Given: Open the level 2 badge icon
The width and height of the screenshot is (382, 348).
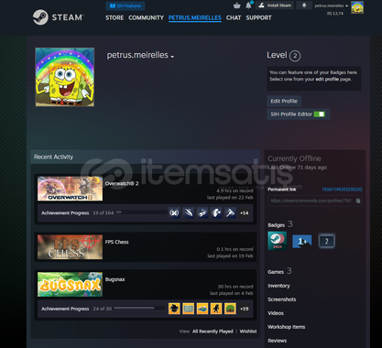Looking at the screenshot, I should click(326, 241).
